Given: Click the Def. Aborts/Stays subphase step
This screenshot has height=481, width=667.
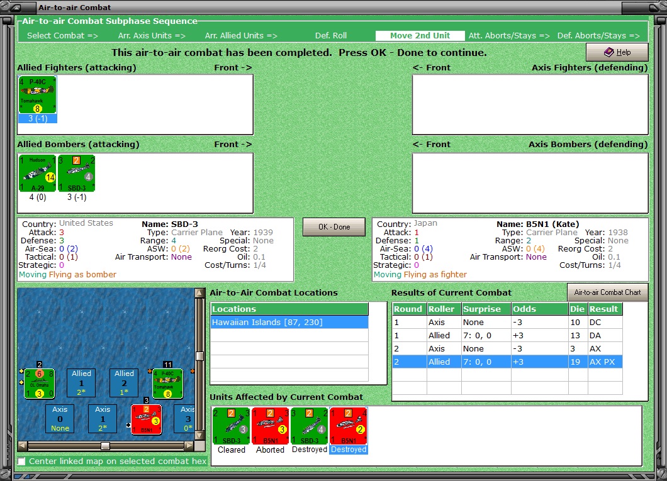Looking at the screenshot, I should 598,36.
